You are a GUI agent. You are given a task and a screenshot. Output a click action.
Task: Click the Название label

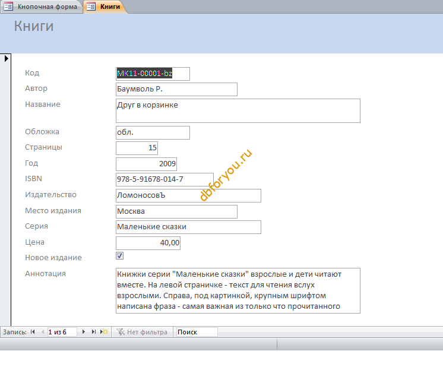(43, 105)
